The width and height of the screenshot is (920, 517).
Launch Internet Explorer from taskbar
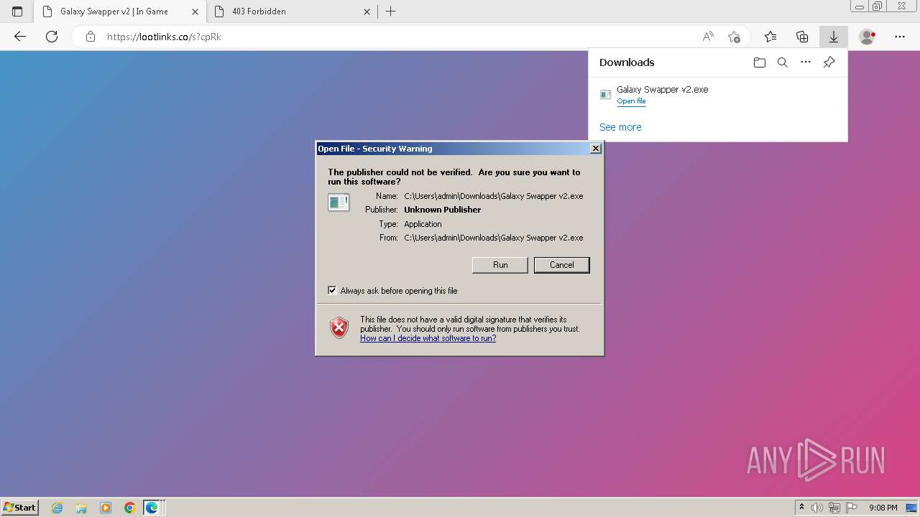click(57, 508)
